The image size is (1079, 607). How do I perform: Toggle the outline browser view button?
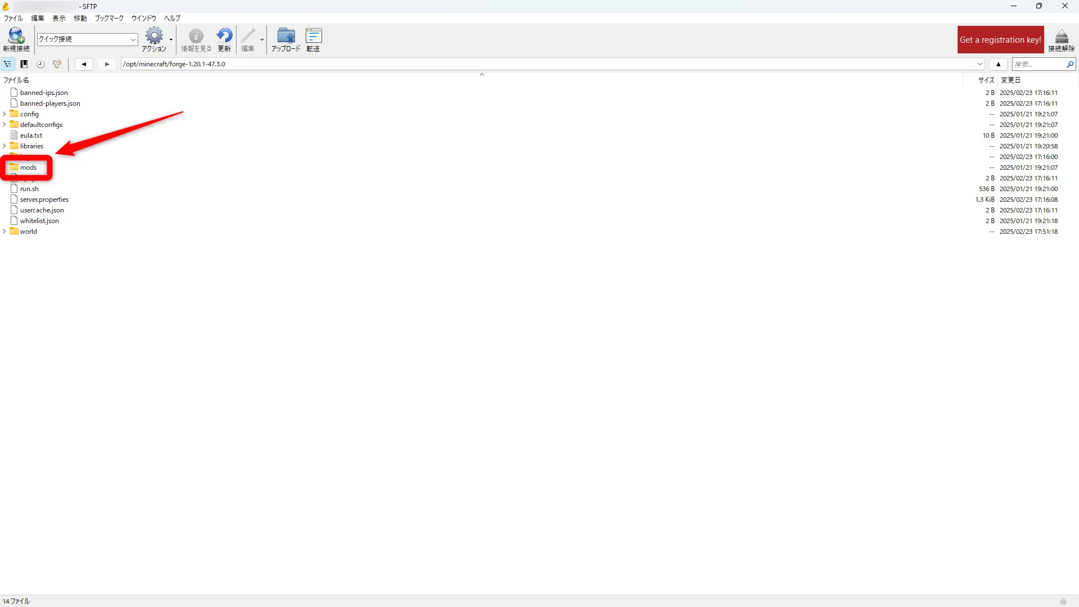[x=8, y=64]
